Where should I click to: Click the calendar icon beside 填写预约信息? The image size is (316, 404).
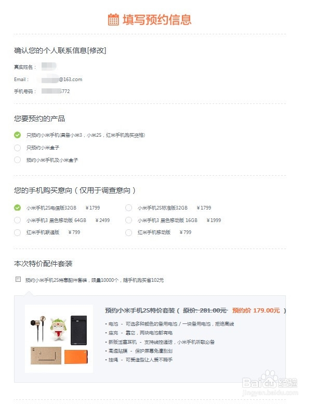(x=113, y=19)
